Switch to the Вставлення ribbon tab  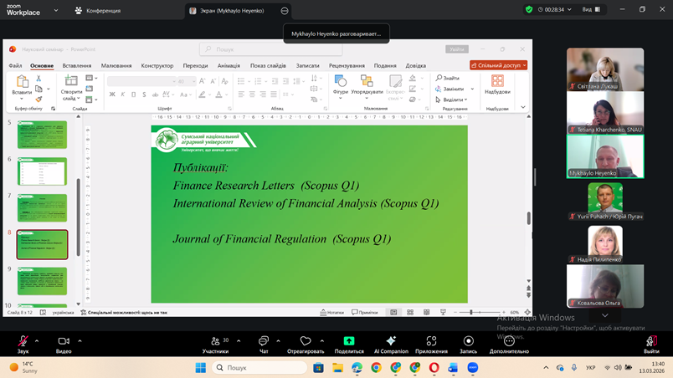click(x=77, y=65)
